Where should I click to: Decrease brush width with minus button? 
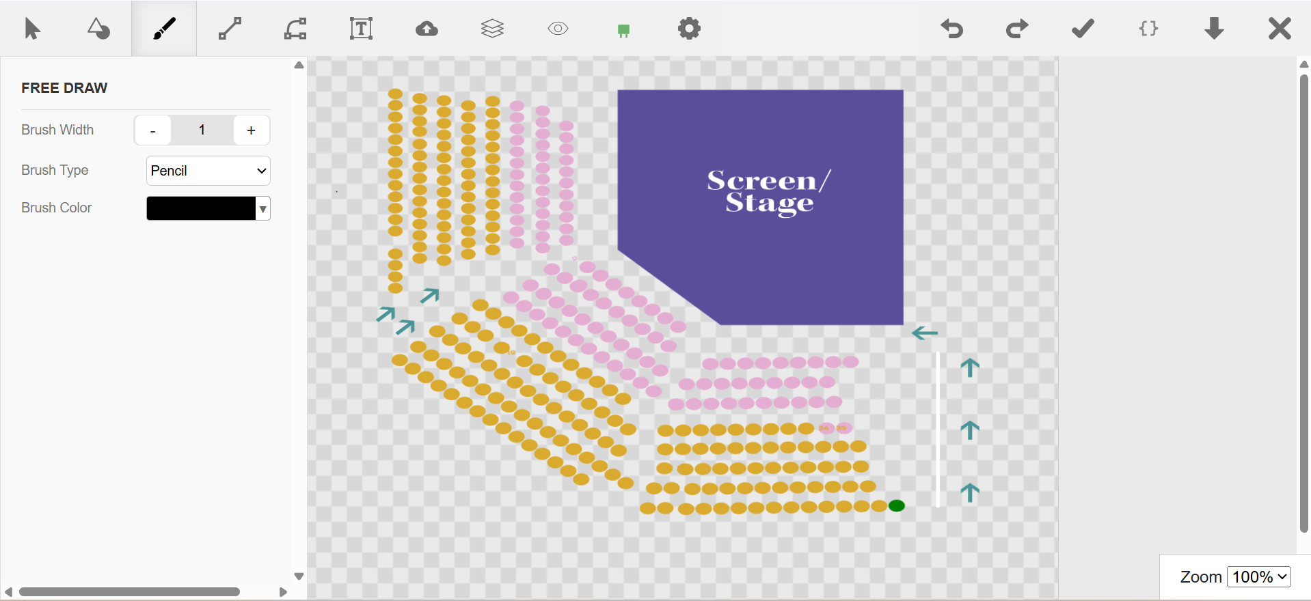pyautogui.click(x=152, y=130)
